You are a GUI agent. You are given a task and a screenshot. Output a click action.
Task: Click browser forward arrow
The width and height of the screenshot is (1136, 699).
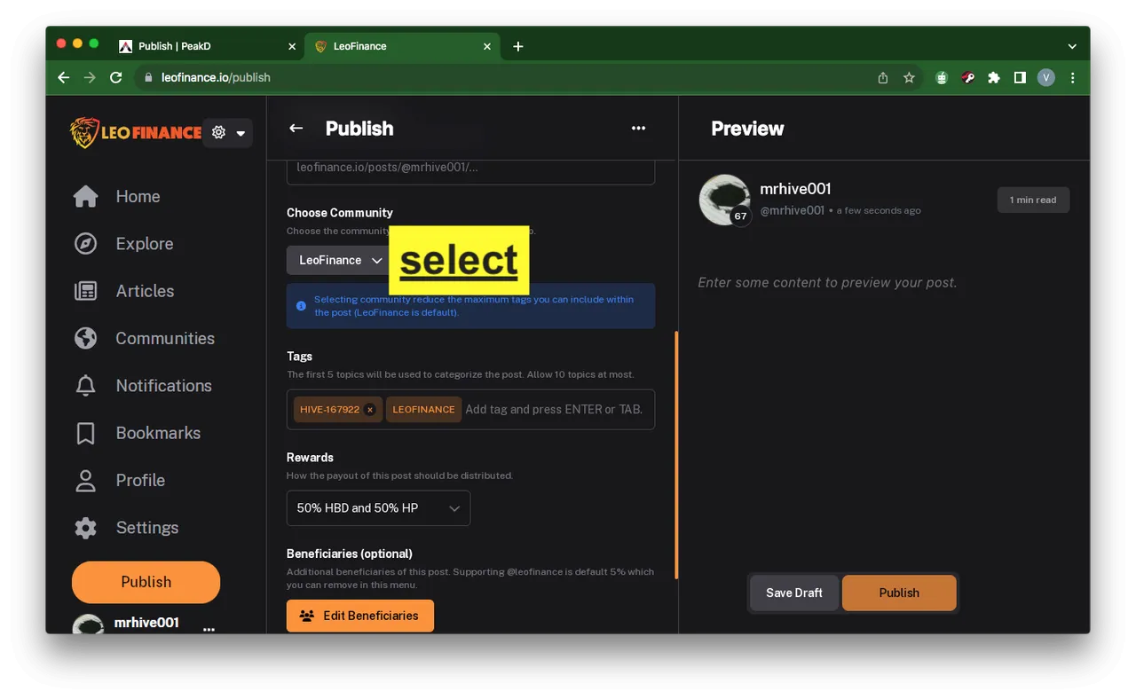click(90, 77)
